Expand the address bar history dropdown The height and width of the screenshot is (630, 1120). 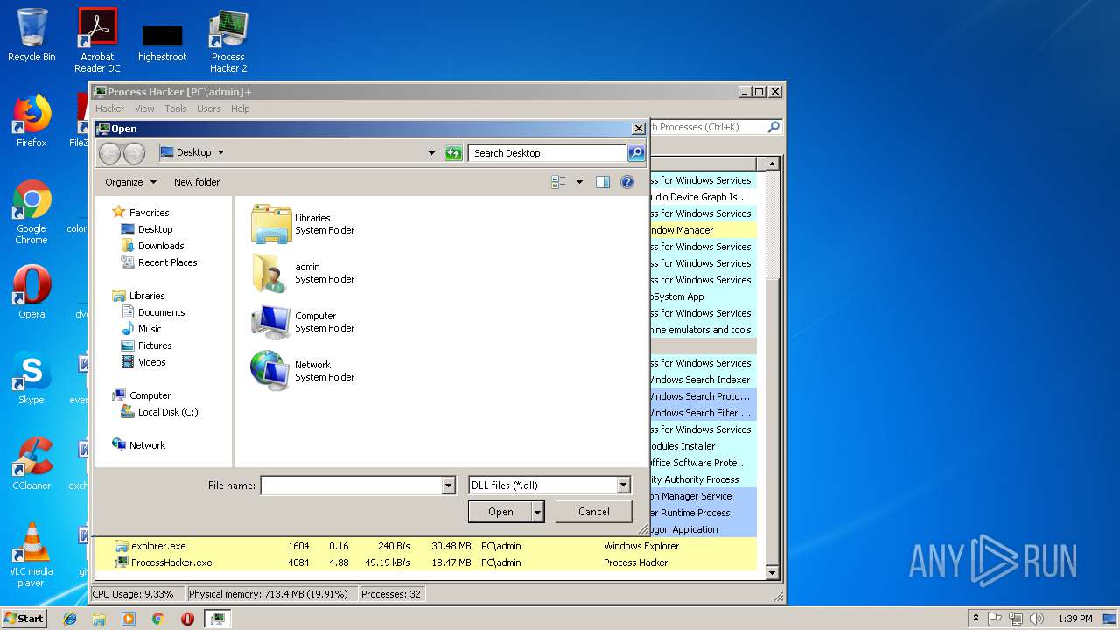click(x=431, y=153)
